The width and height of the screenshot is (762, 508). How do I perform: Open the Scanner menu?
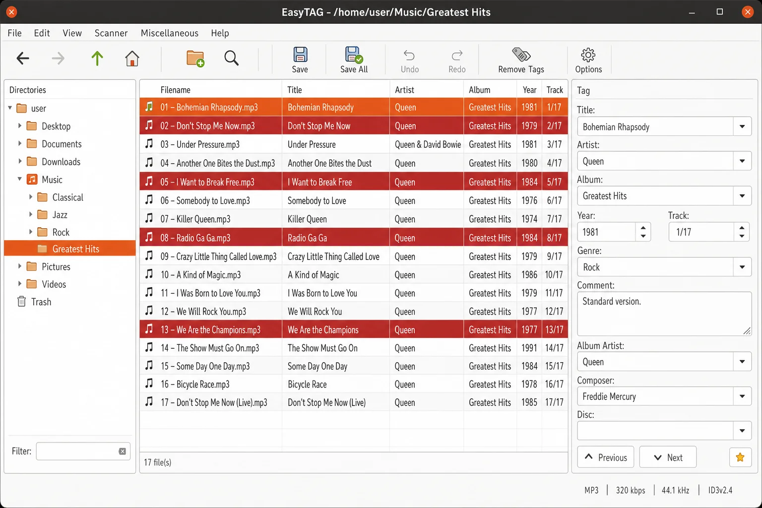[x=111, y=33]
